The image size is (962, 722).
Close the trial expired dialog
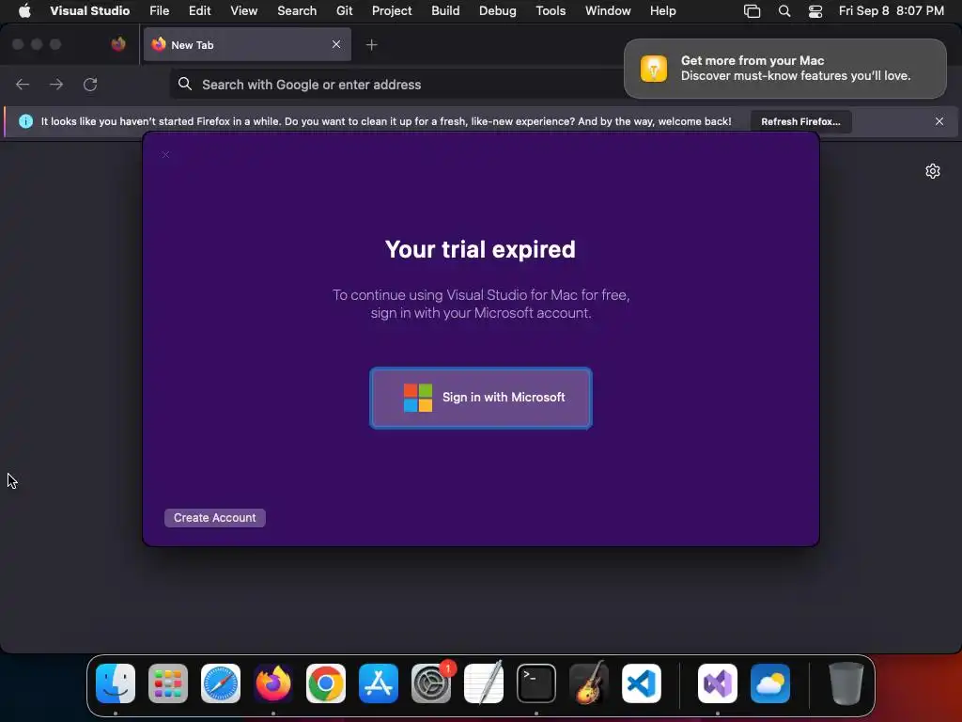(165, 154)
